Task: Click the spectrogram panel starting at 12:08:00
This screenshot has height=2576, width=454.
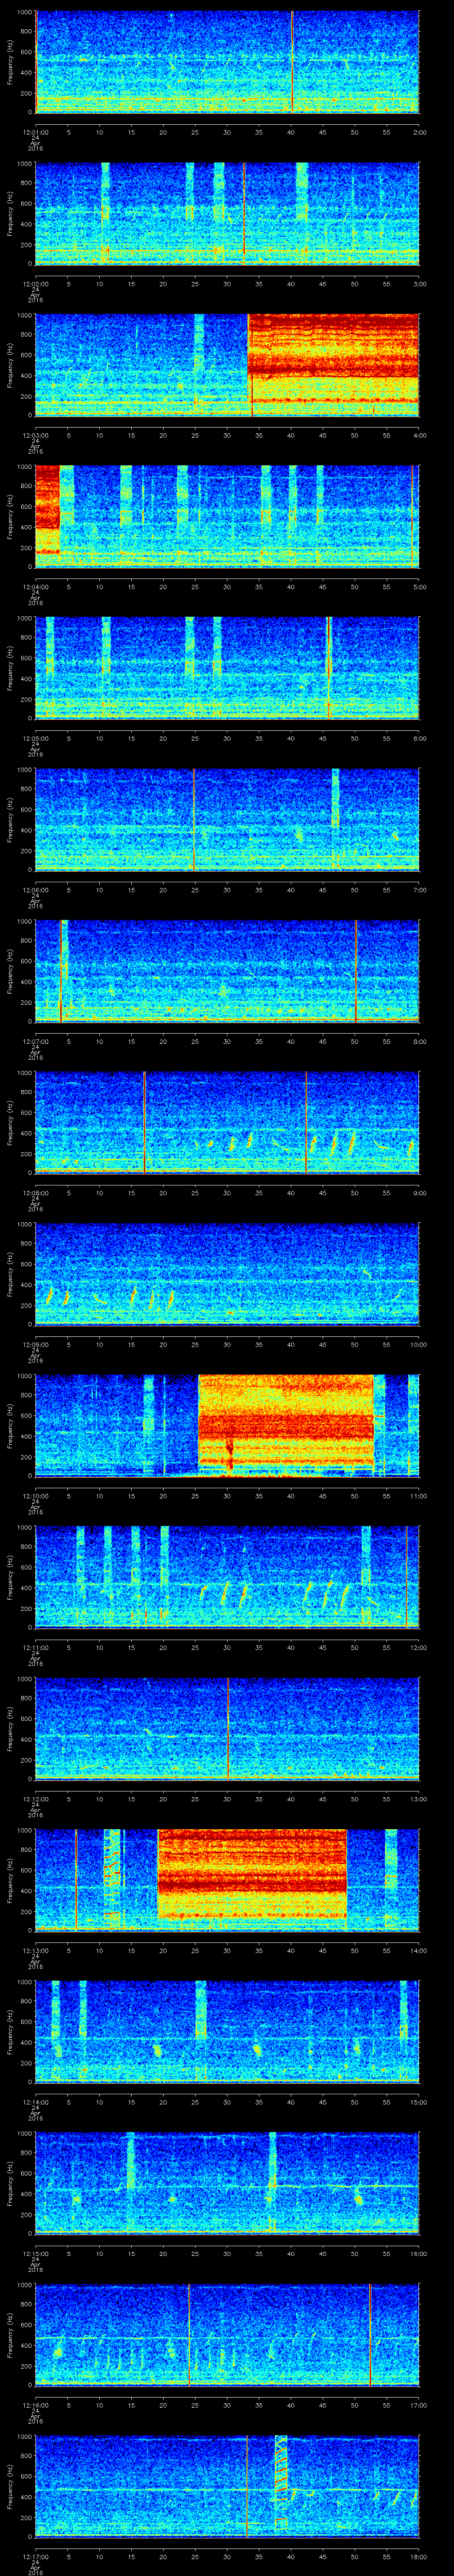Action: (x=227, y=1122)
